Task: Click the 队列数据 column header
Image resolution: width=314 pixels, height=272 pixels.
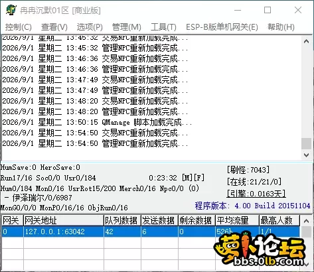Action: click(122, 220)
